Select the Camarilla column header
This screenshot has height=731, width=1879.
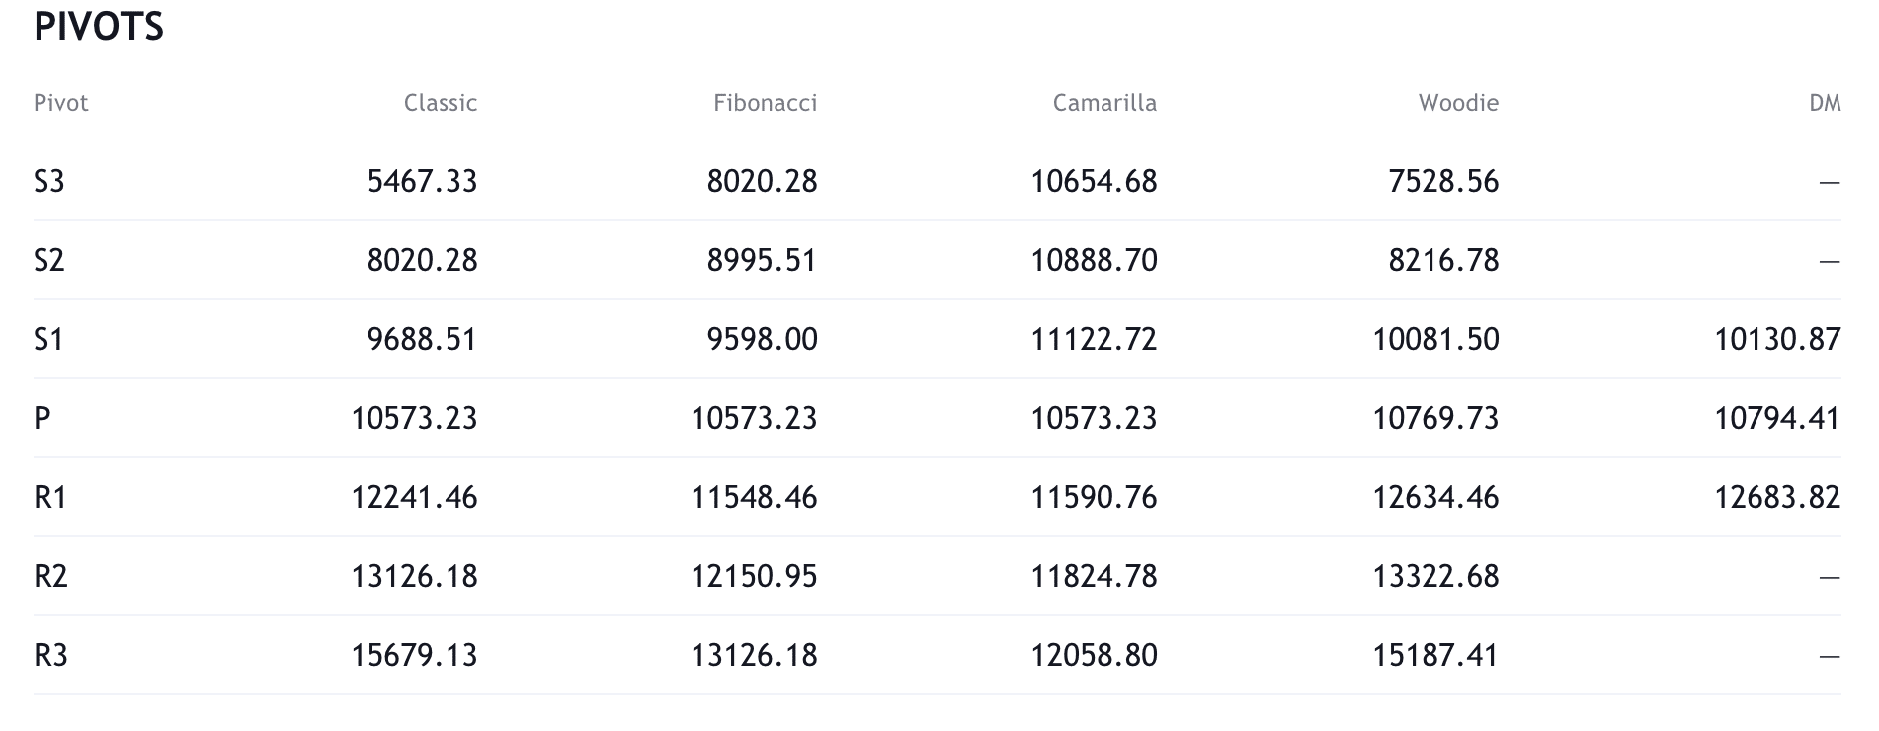coord(1104,103)
